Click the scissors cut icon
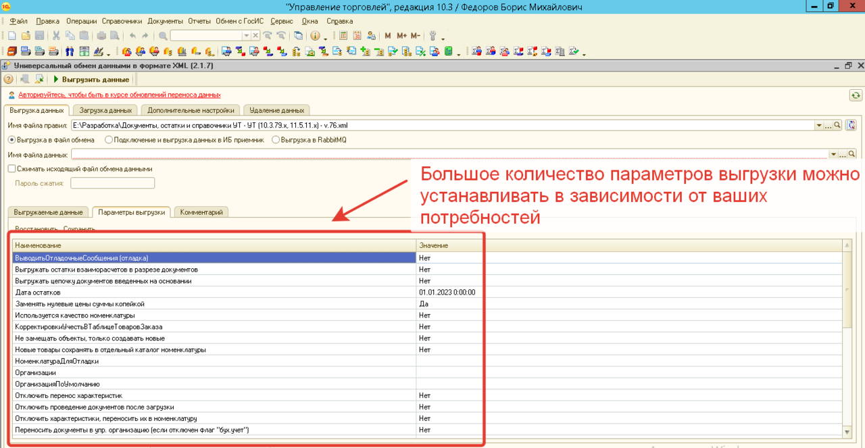865x448 pixels. click(x=56, y=36)
